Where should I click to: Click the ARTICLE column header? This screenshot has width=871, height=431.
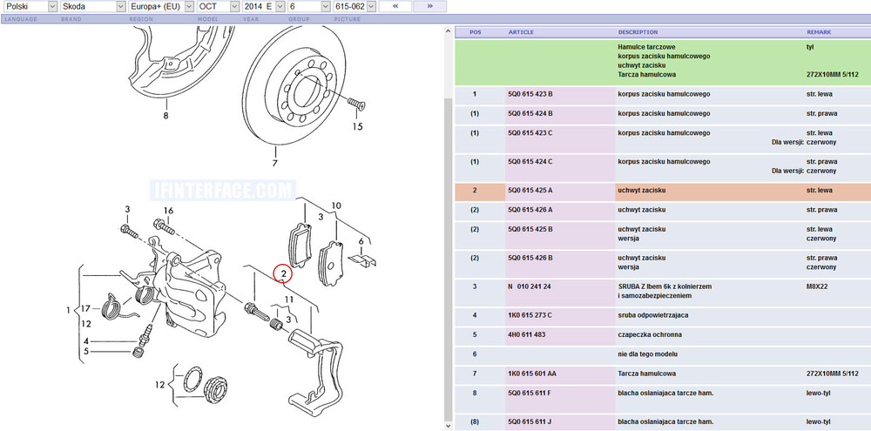[x=521, y=31]
